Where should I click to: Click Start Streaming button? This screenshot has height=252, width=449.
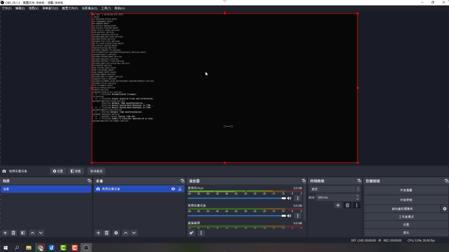(406, 190)
